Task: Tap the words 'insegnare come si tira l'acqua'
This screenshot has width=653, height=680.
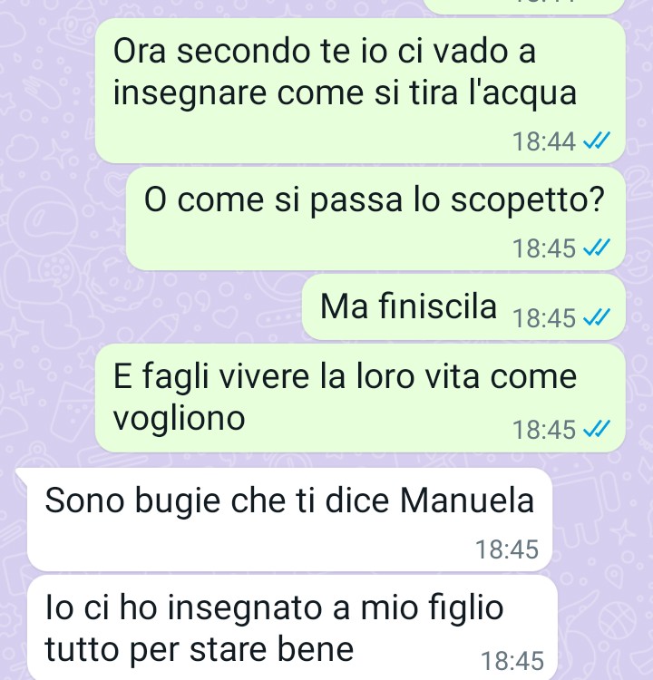Action: (x=345, y=92)
